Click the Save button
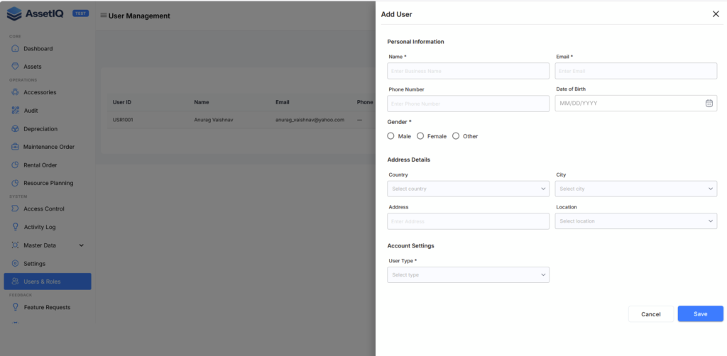The width and height of the screenshot is (727, 356). coord(700,314)
